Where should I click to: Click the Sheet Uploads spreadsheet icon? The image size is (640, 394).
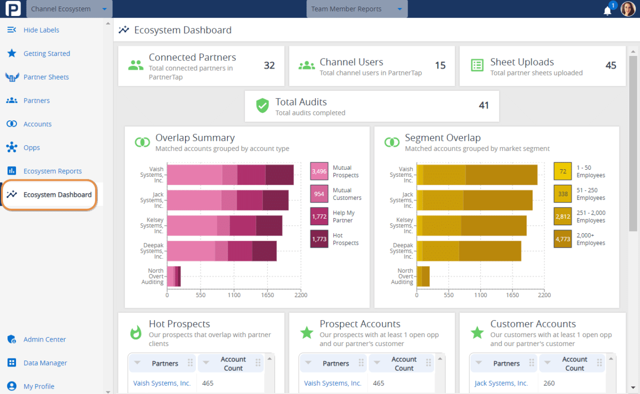click(x=476, y=65)
